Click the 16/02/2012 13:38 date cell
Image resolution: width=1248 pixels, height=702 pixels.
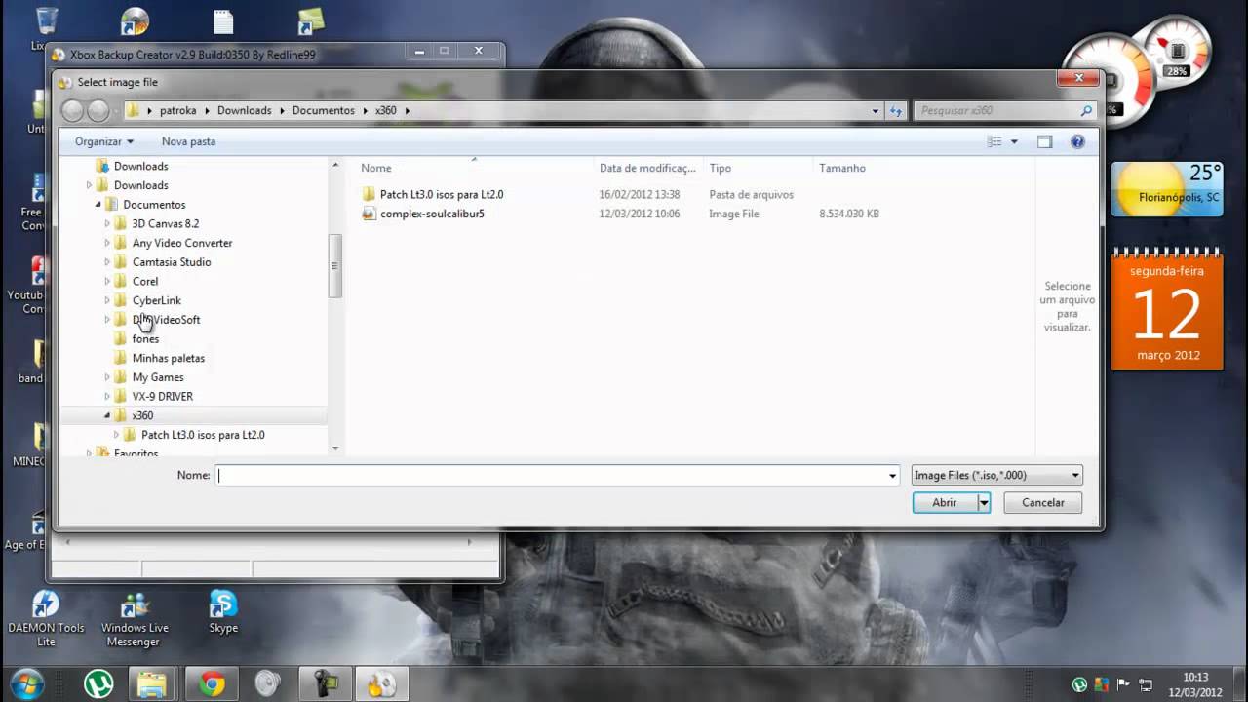pos(640,194)
